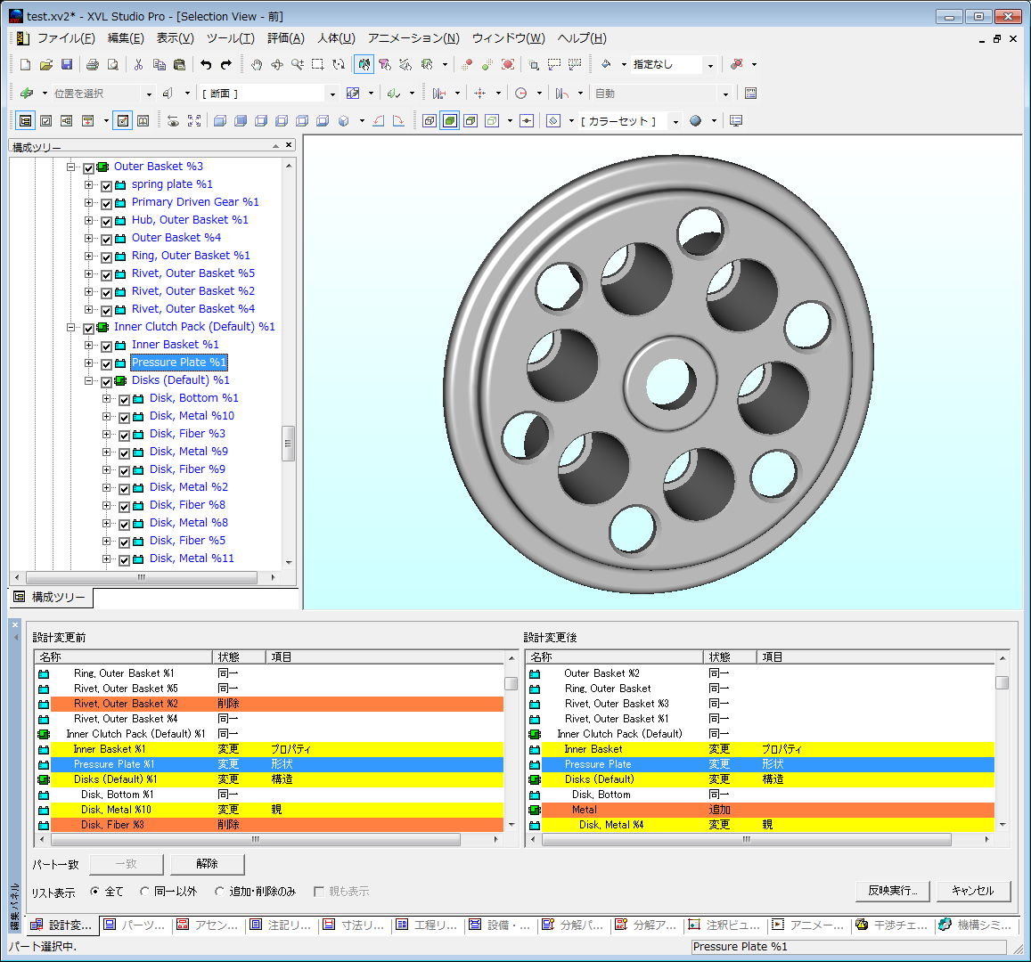Select the rectangular zoom area tool
1031x962 pixels.
coord(317,64)
